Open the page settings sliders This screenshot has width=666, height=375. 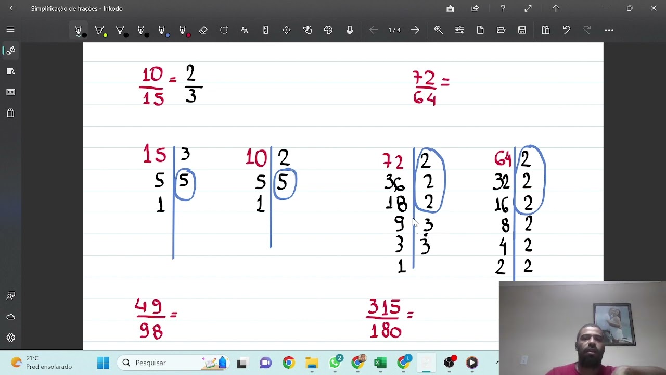point(459,30)
